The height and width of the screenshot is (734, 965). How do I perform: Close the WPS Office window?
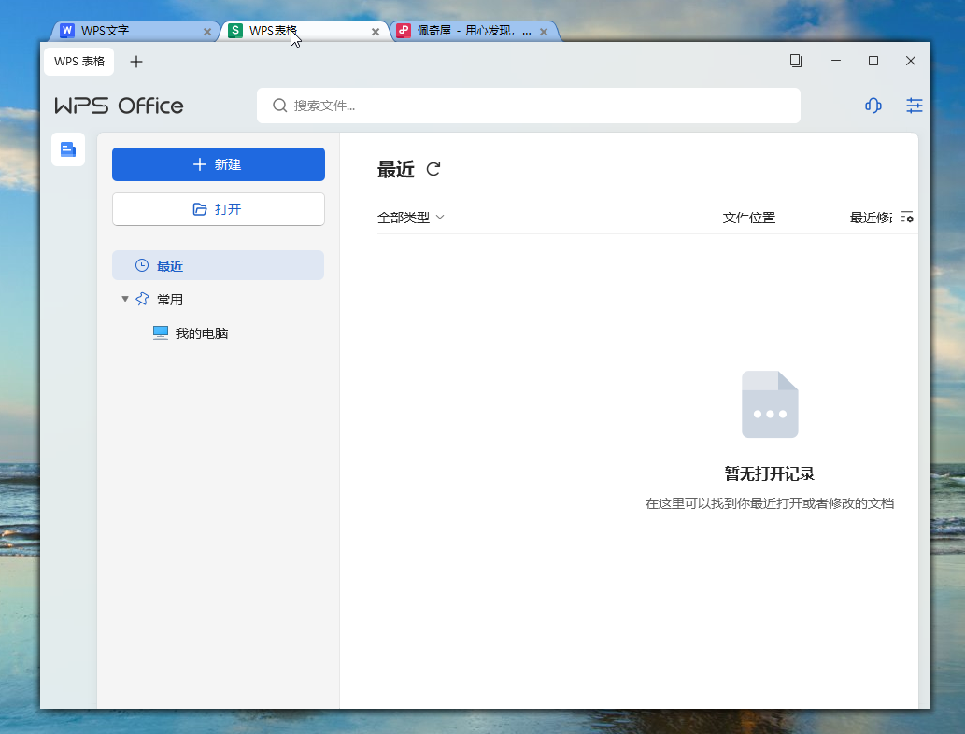coord(911,61)
